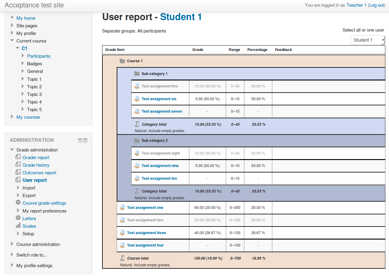Open the Grader report link

[36, 158]
